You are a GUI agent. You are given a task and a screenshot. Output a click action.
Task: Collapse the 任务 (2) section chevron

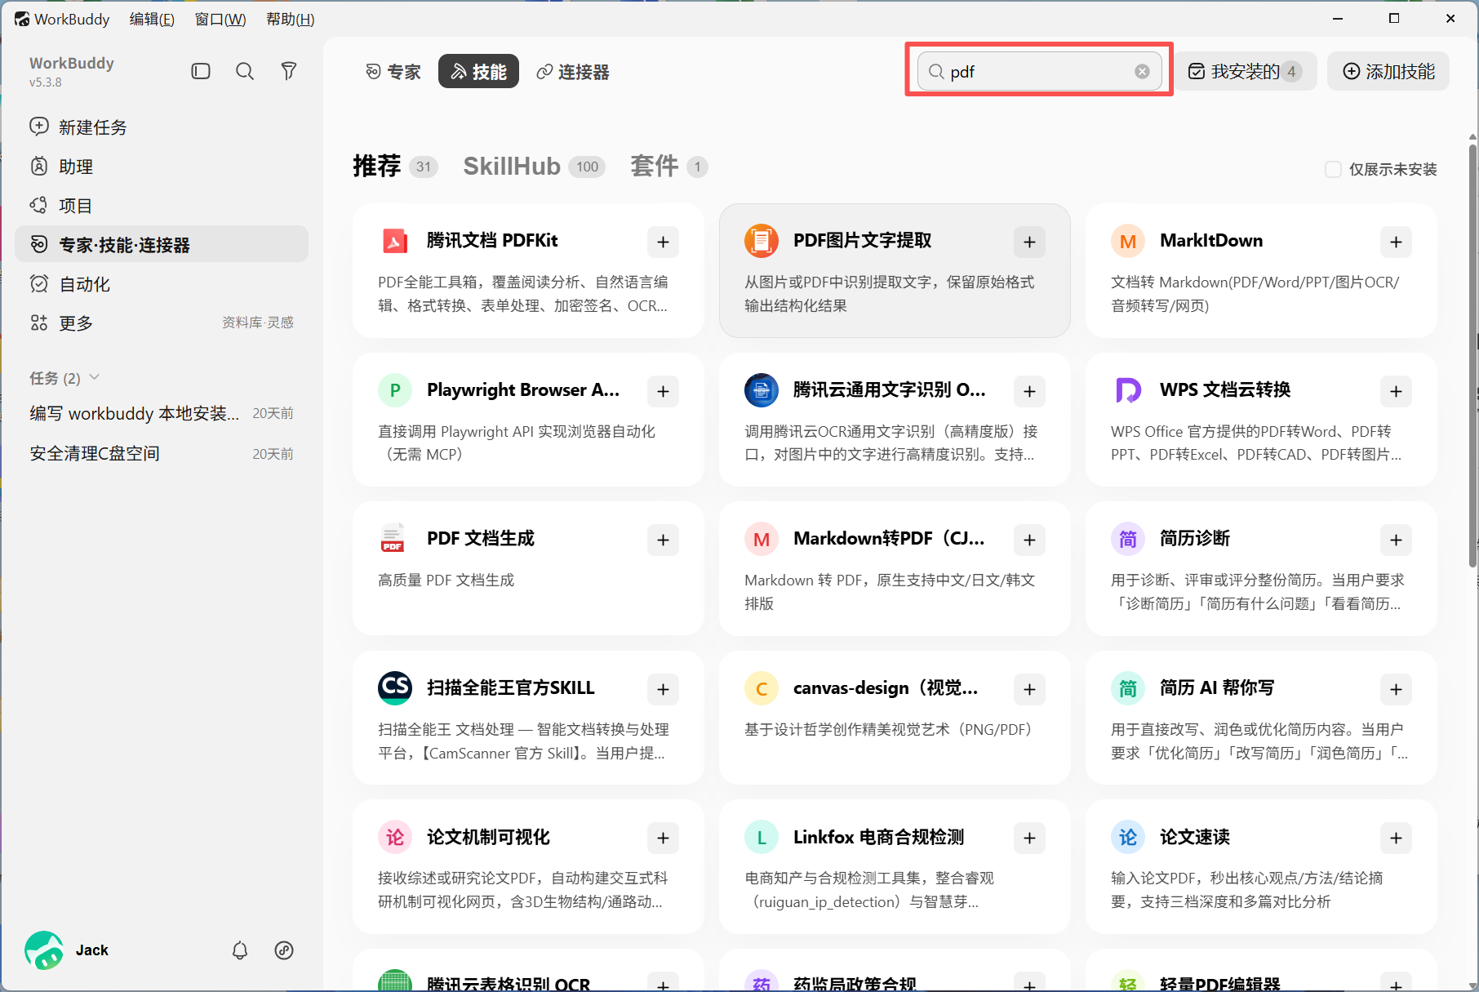(x=95, y=377)
